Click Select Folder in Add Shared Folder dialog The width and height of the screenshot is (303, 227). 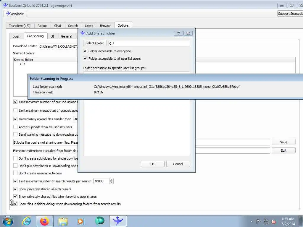[95, 43]
